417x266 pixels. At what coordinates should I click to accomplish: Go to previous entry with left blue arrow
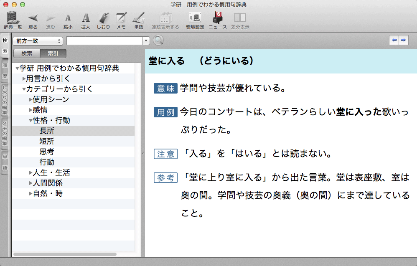tap(394, 40)
